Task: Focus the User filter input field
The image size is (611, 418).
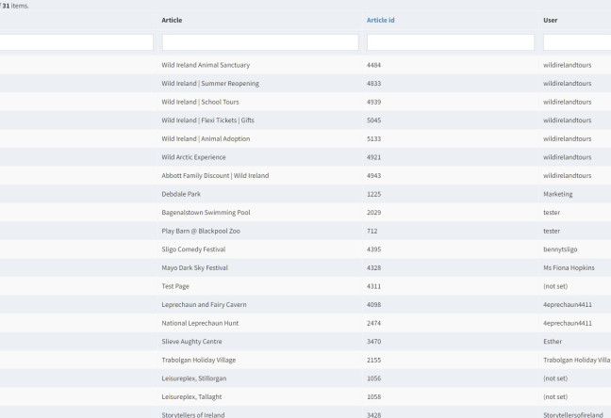Action: tap(577, 42)
